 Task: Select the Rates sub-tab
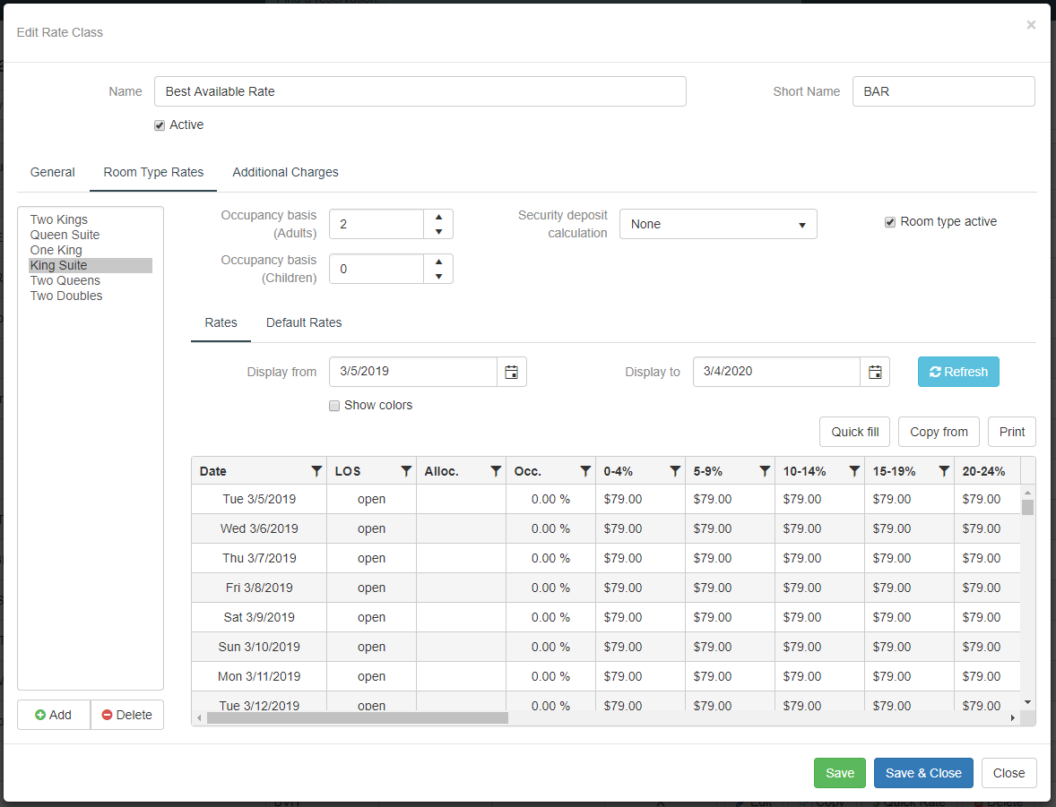(x=221, y=322)
